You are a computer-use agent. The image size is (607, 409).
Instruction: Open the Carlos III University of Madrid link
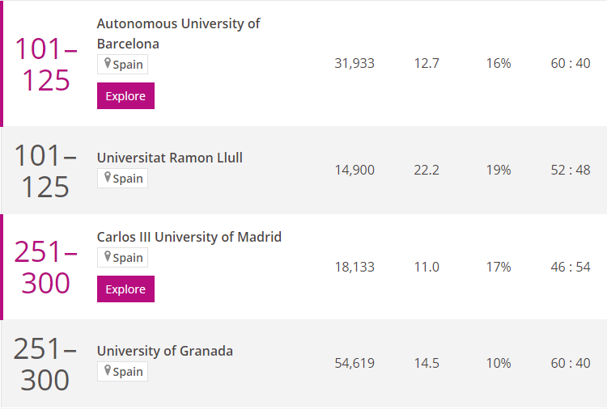tap(189, 237)
